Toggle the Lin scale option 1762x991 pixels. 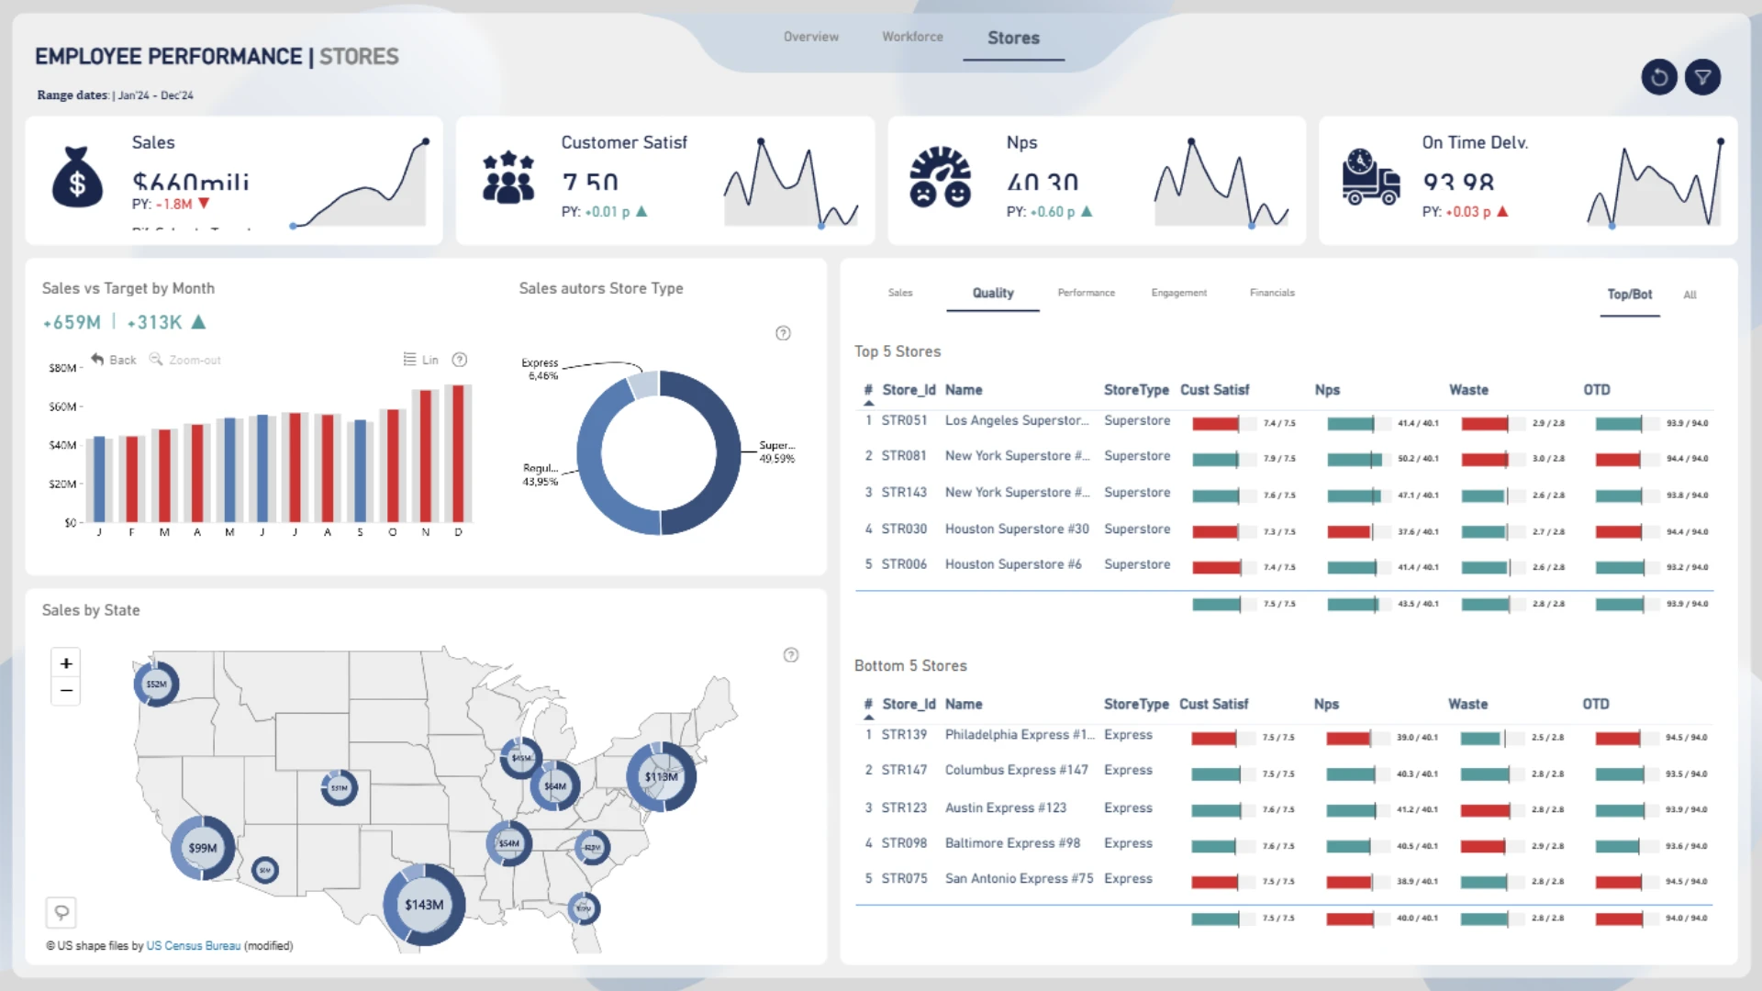coord(420,360)
